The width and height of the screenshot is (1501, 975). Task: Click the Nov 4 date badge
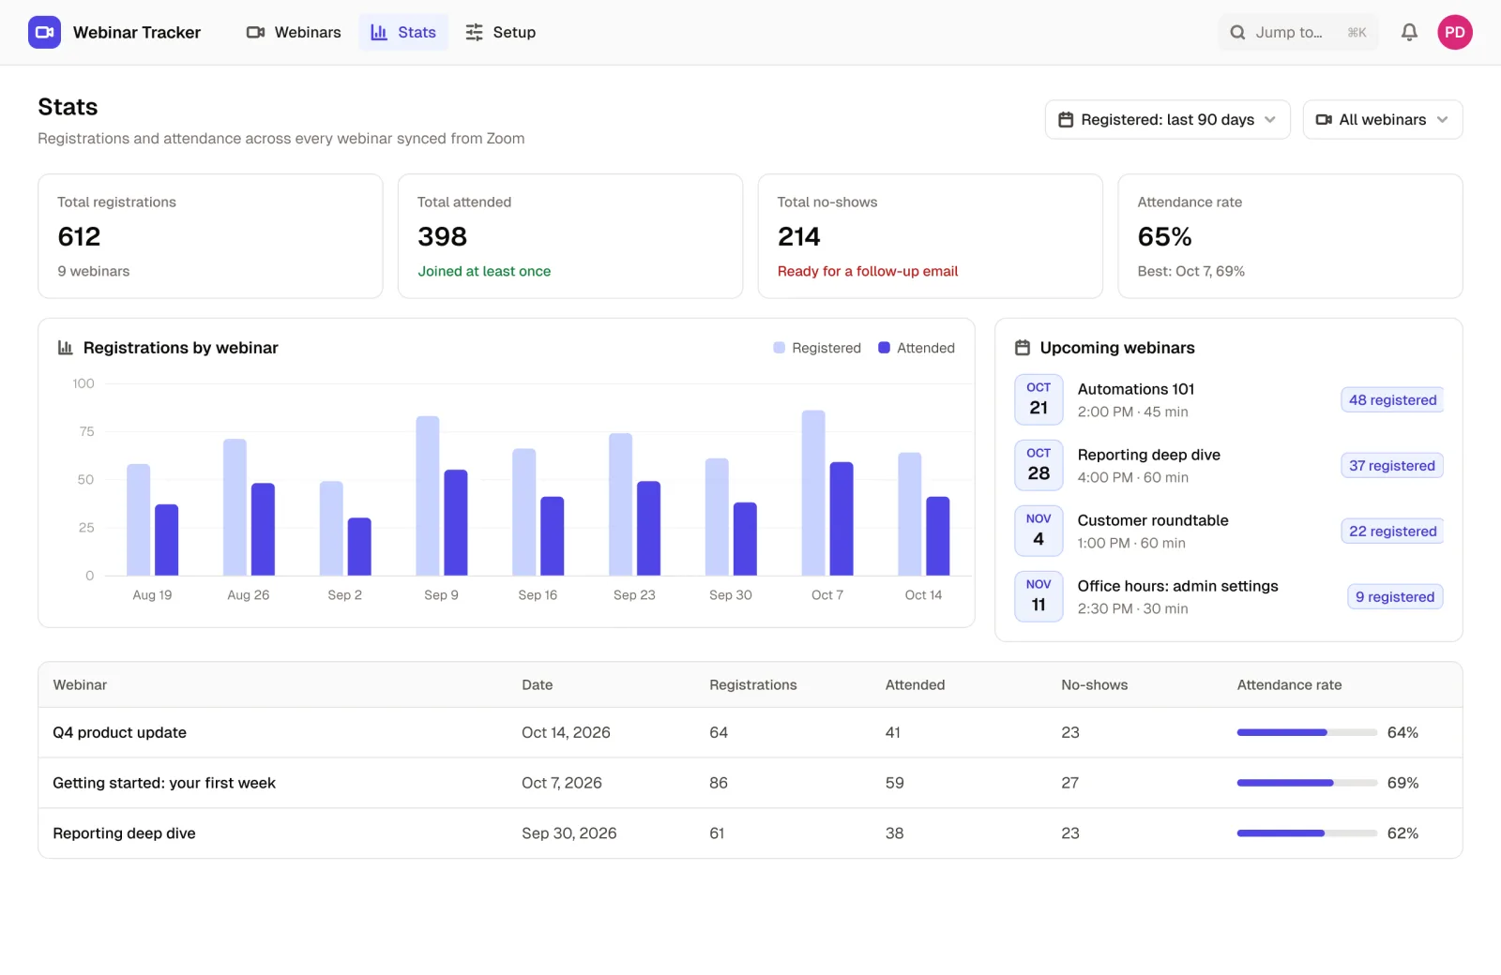pos(1039,531)
